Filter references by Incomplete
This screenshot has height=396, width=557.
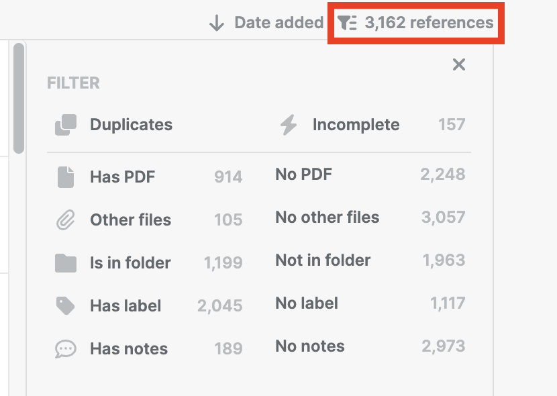pos(356,125)
